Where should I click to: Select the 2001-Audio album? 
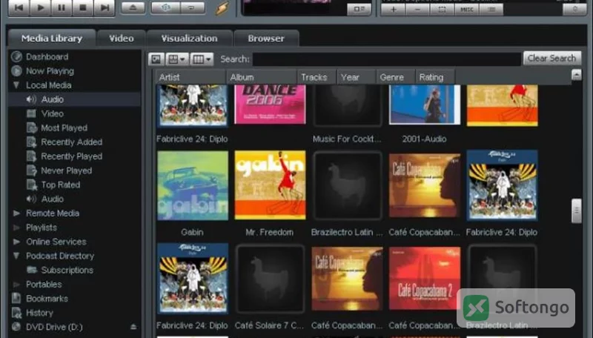[425, 105]
